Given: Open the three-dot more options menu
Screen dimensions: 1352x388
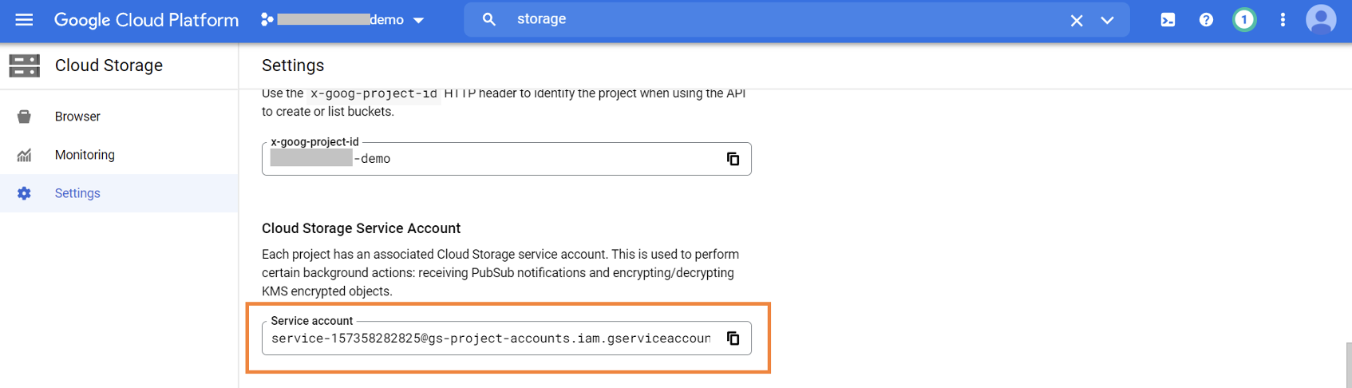Looking at the screenshot, I should 1283,20.
